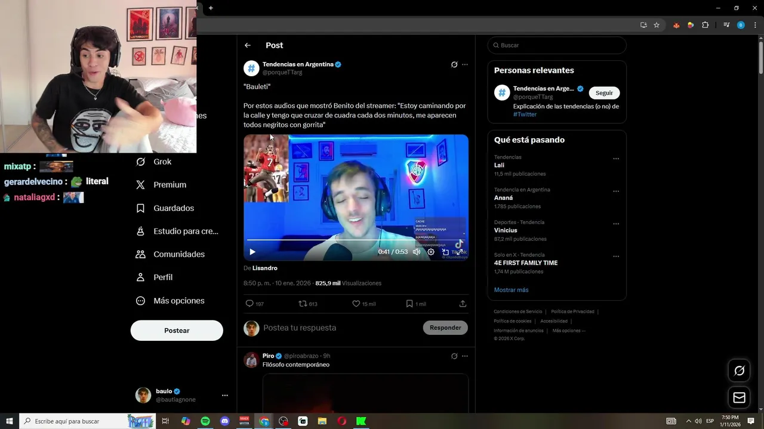The height and width of the screenshot is (429, 764).
Task: Open Condiciones de Servicio link
Action: click(x=518, y=312)
